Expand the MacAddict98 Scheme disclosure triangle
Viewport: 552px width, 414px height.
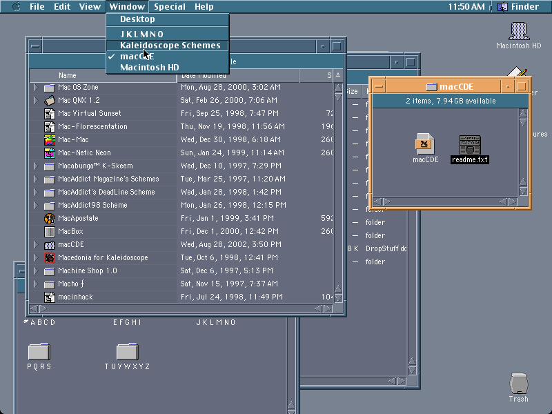[36, 205]
